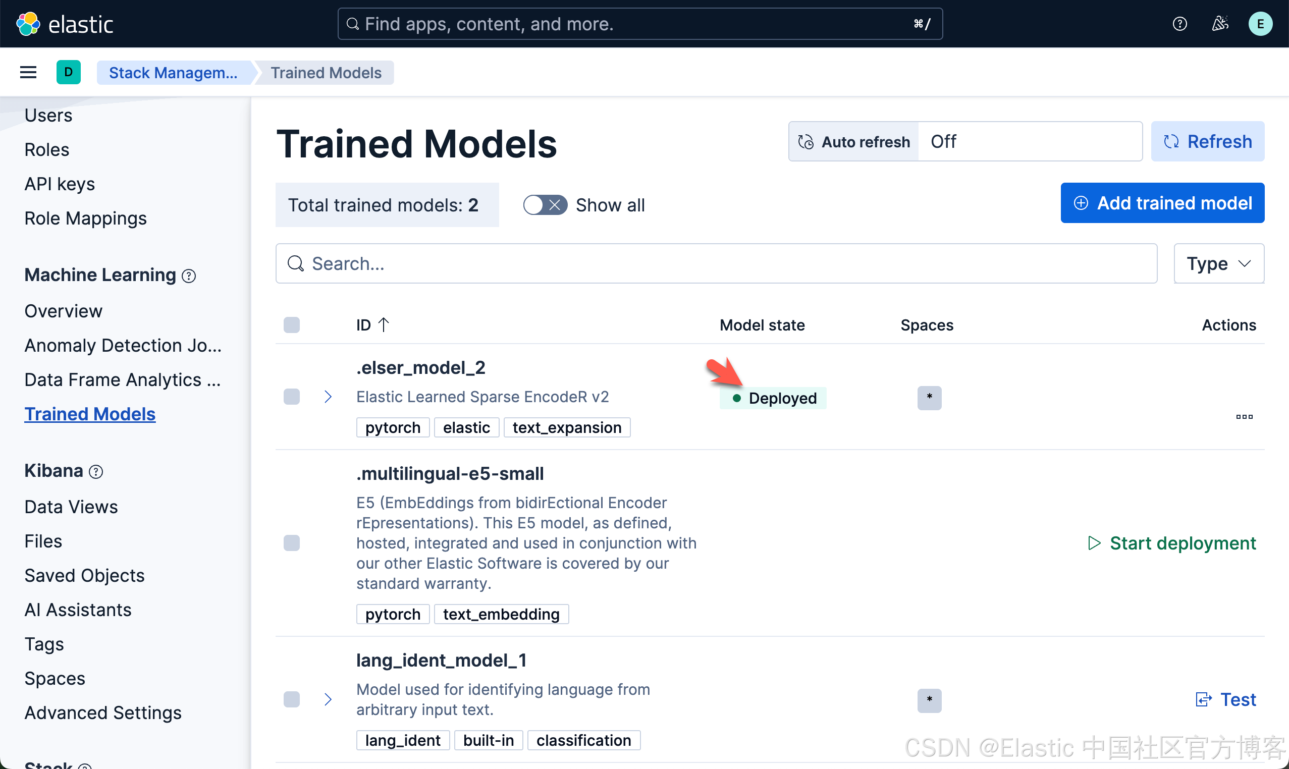Image resolution: width=1289 pixels, height=769 pixels.
Task: Click the Add trained model button
Action: (x=1162, y=203)
